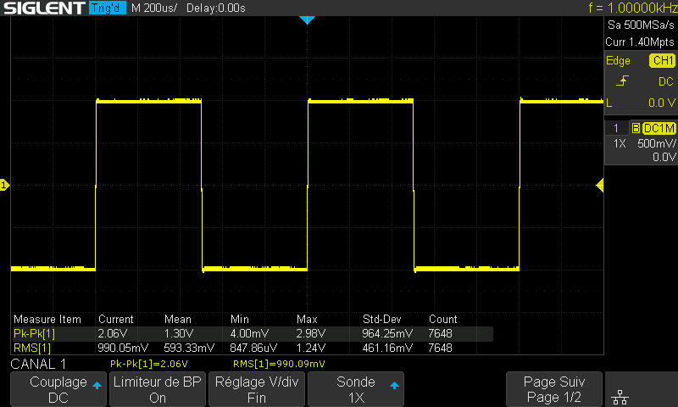Click the RMS Mean value 593.33mV
Viewport: 678px width, 407px height.
click(189, 348)
